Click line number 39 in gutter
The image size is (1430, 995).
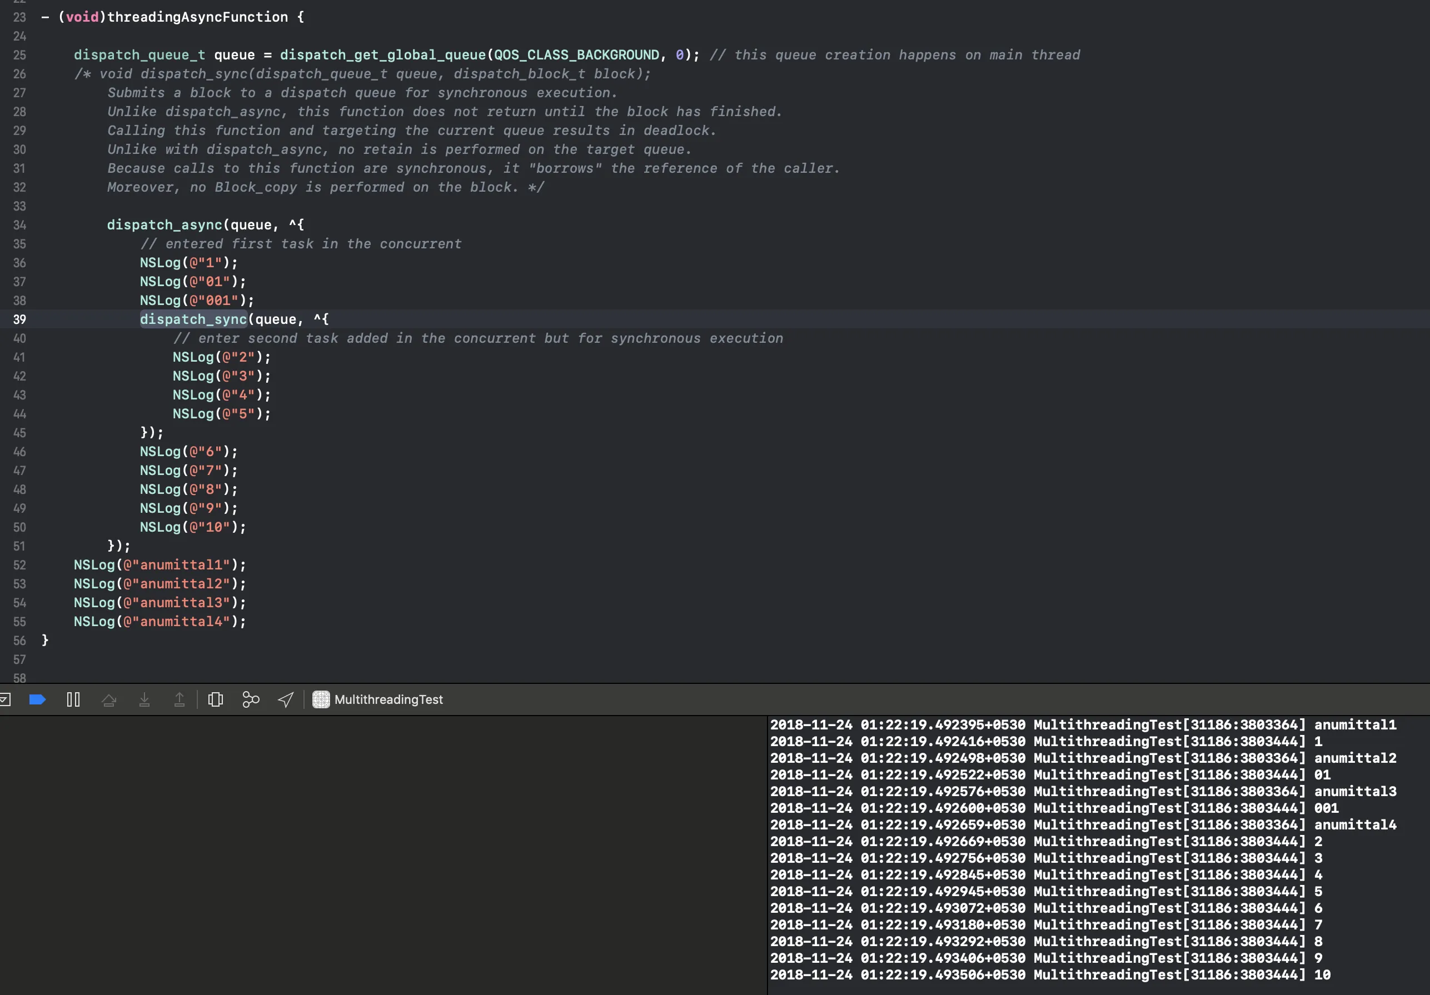click(x=19, y=319)
